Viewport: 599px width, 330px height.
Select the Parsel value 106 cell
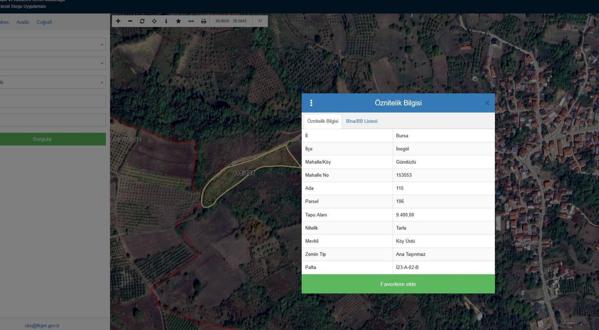click(444, 201)
